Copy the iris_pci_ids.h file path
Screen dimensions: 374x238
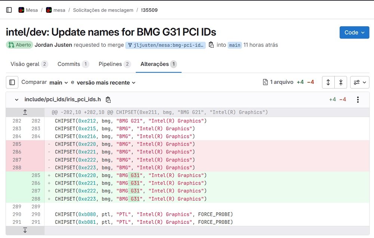pyautogui.click(x=108, y=100)
